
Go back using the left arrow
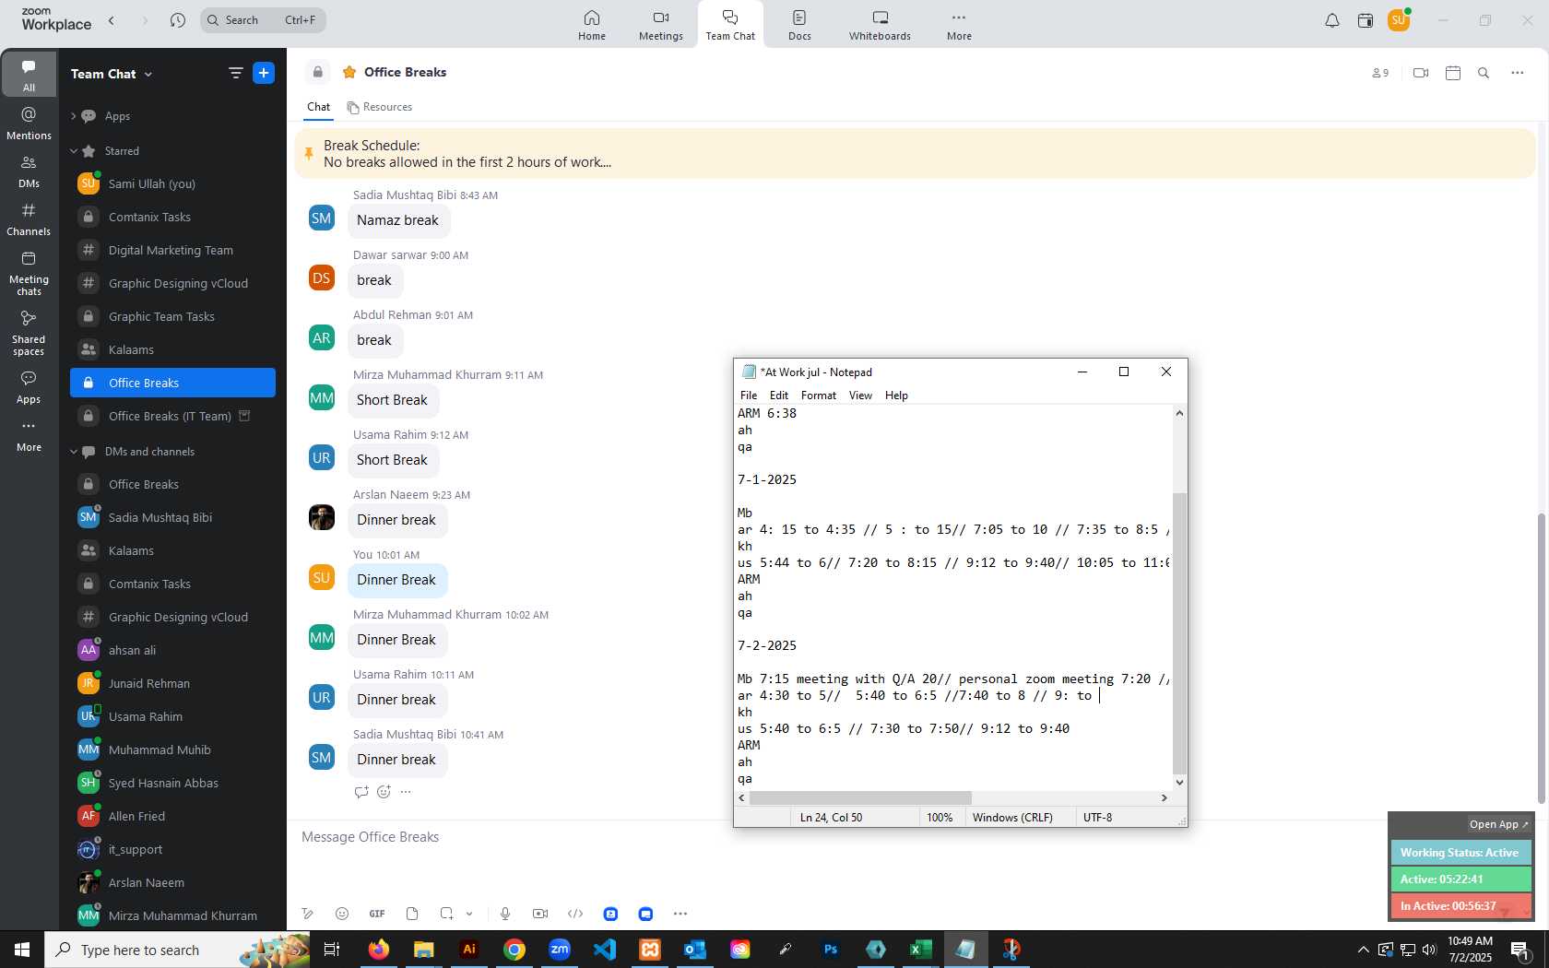pyautogui.click(x=112, y=20)
